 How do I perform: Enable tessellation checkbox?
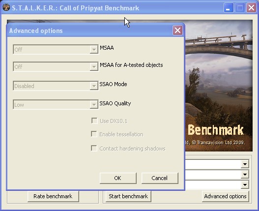94,134
